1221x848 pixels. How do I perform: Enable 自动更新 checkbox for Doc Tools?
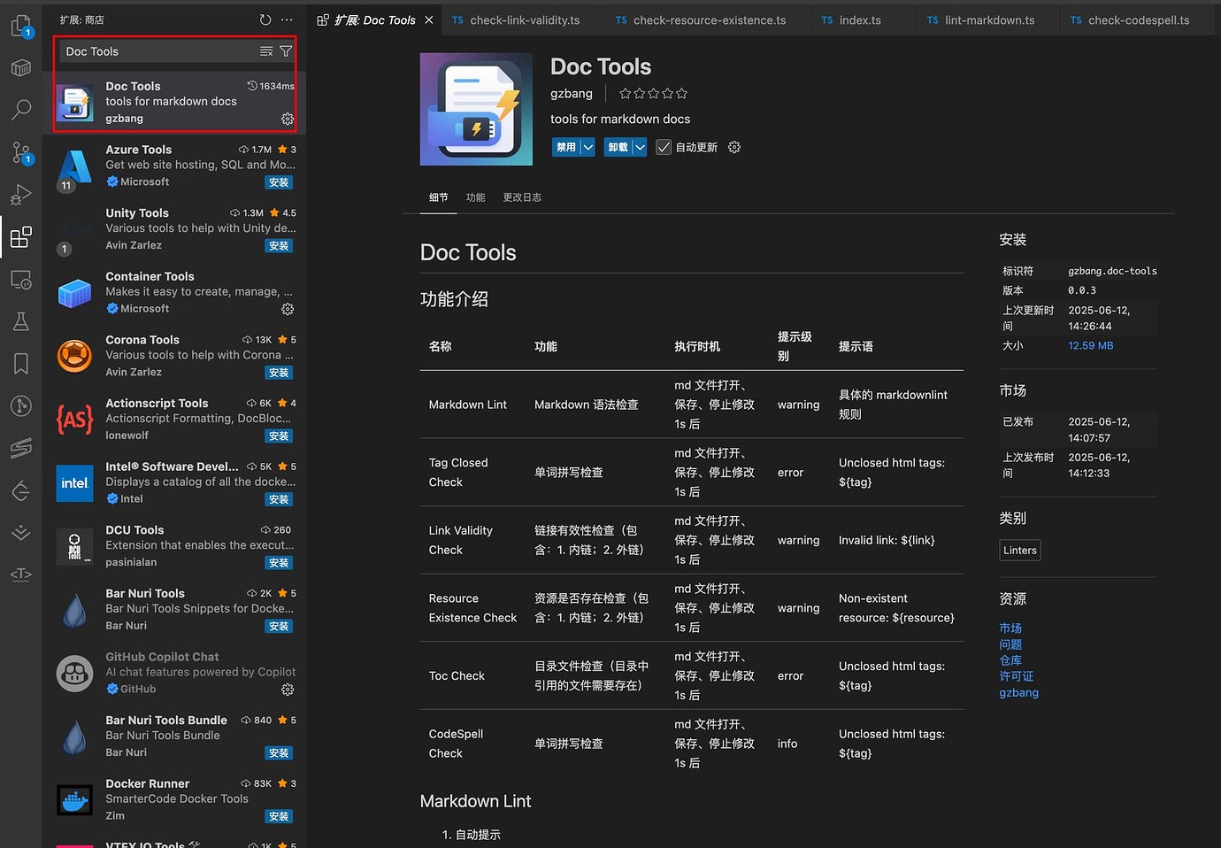[664, 147]
